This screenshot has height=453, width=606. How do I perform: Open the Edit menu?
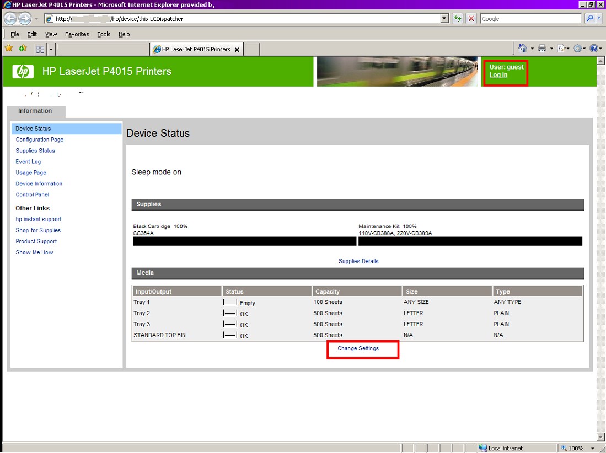tap(32, 34)
